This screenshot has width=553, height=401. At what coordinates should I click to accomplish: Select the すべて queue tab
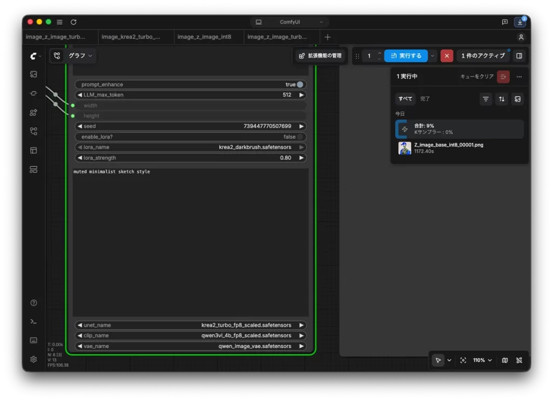click(405, 99)
